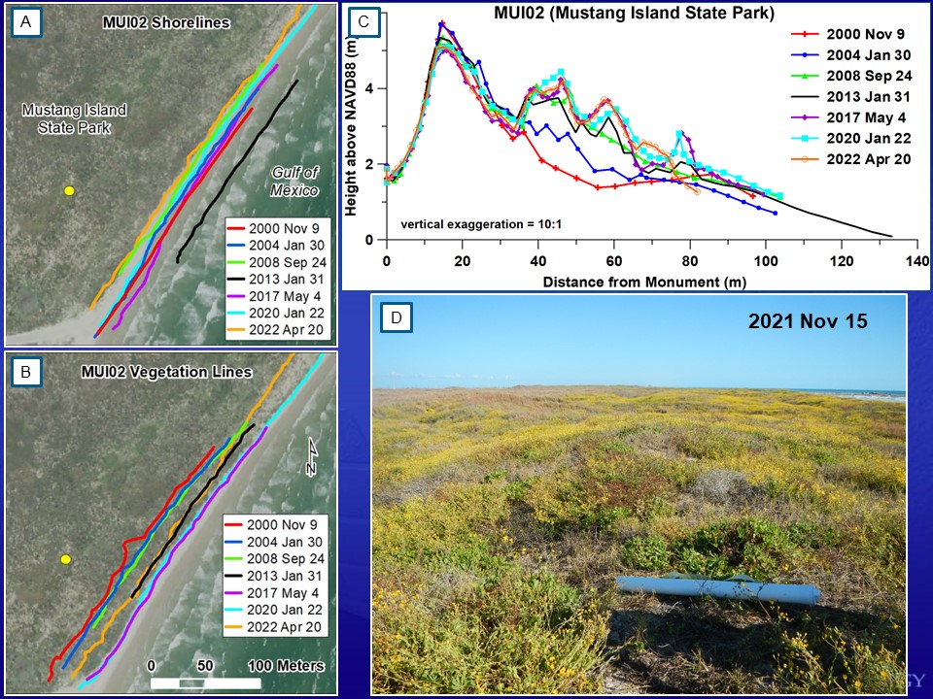This screenshot has width=933, height=699.
Task: Click the MUI02 Vegetation Lines map title
Action: click(177, 372)
